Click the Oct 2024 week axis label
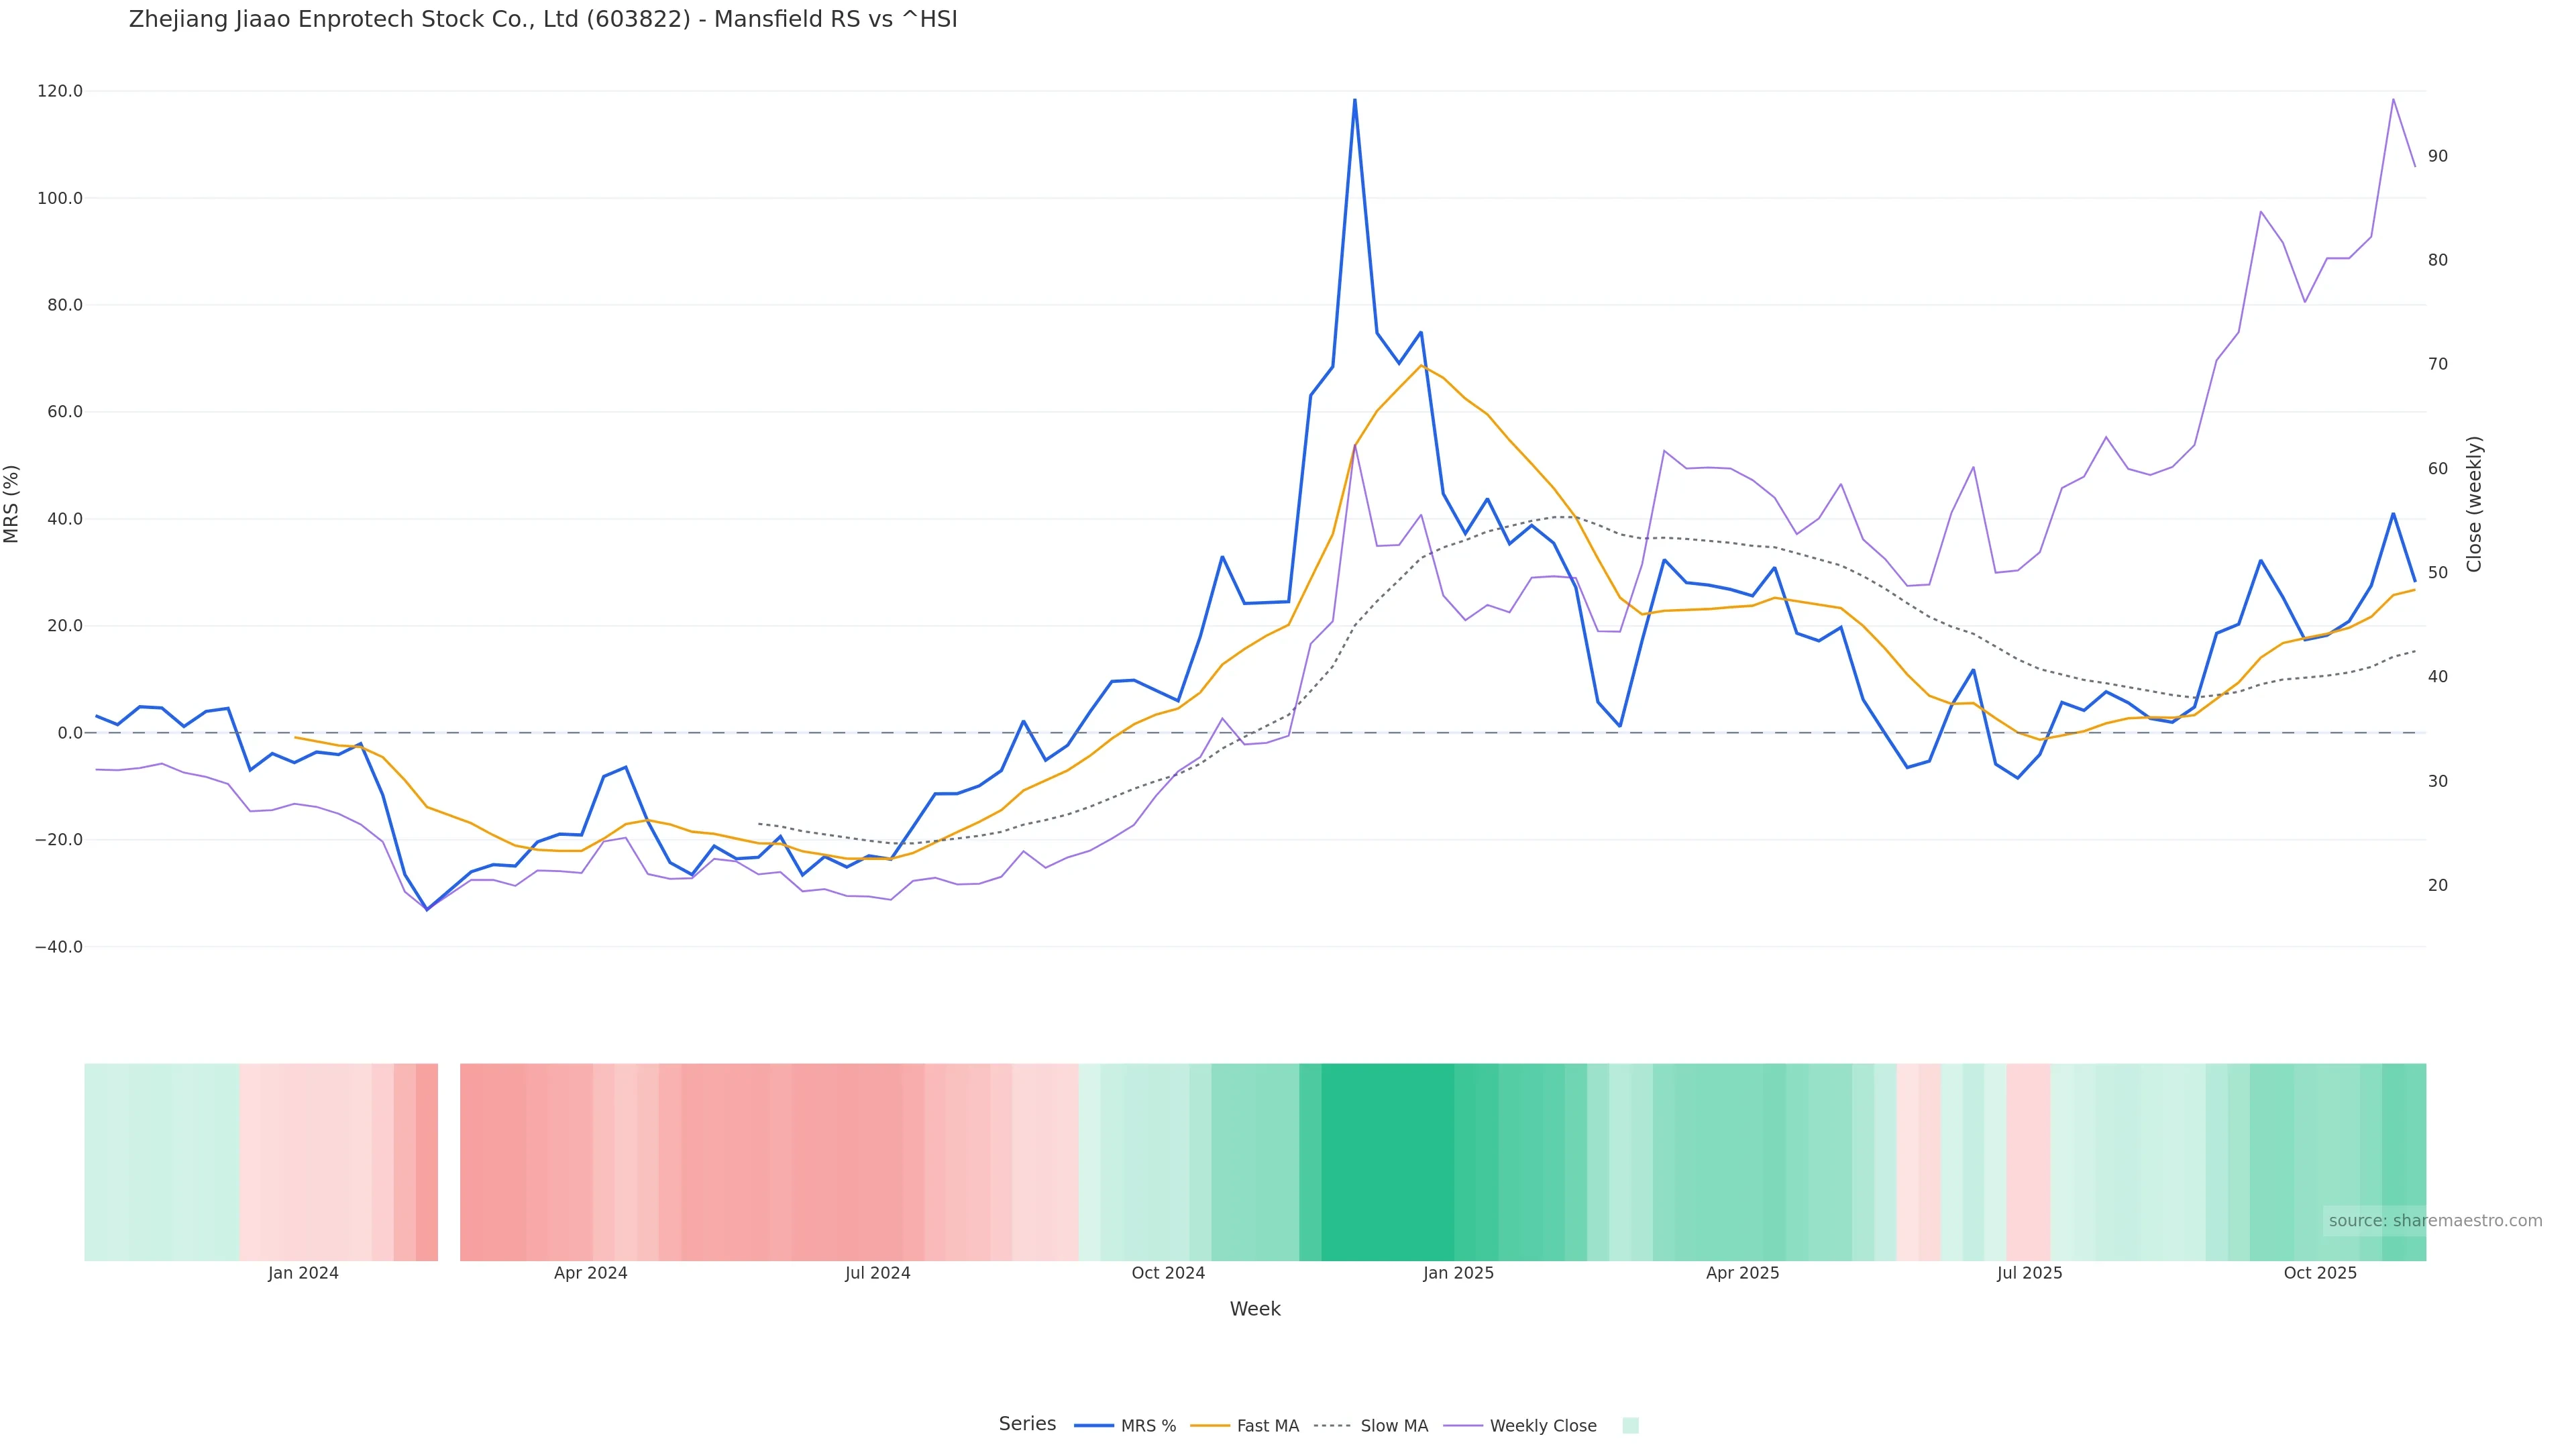The image size is (2576, 1449). click(1168, 1273)
